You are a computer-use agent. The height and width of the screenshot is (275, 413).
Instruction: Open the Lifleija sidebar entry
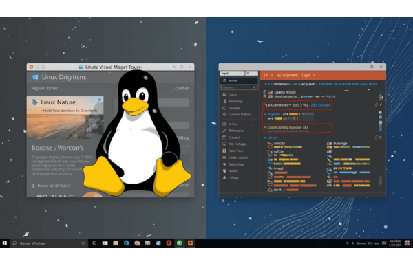(231, 177)
